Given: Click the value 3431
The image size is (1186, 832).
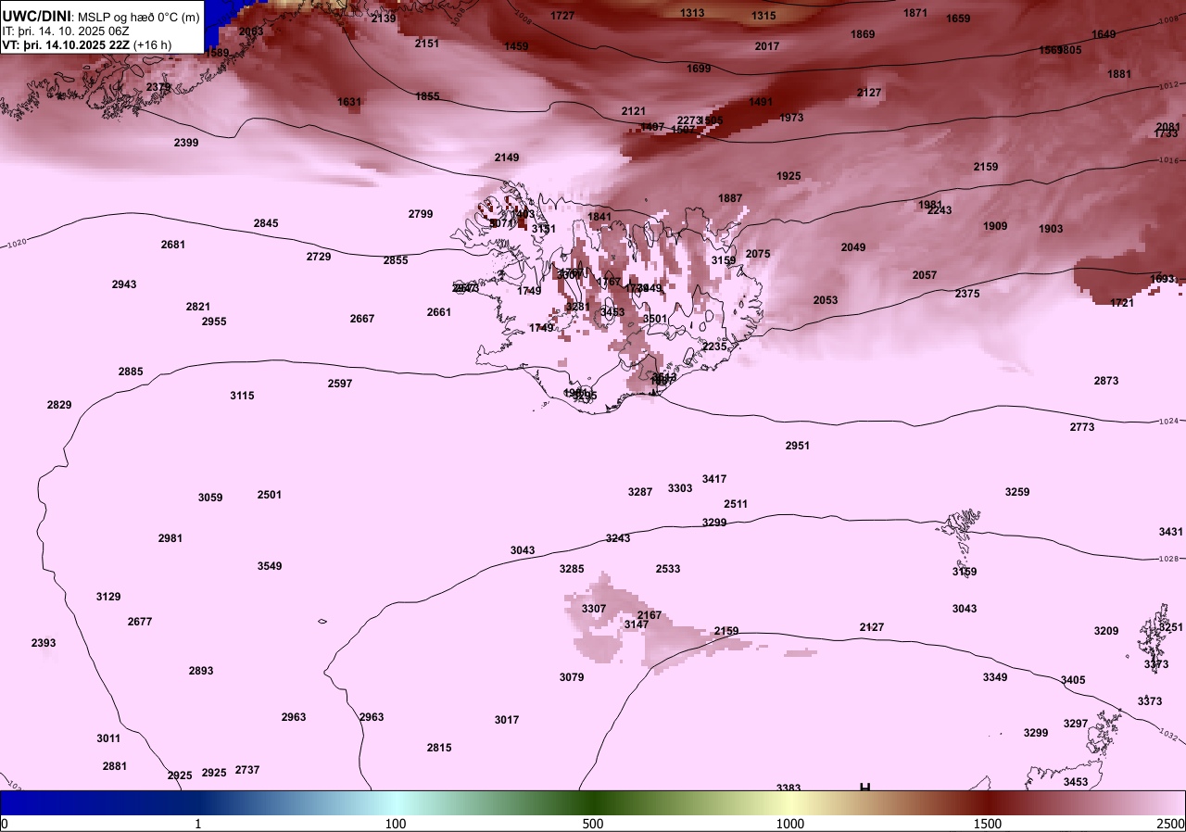Looking at the screenshot, I should coord(1171,532).
